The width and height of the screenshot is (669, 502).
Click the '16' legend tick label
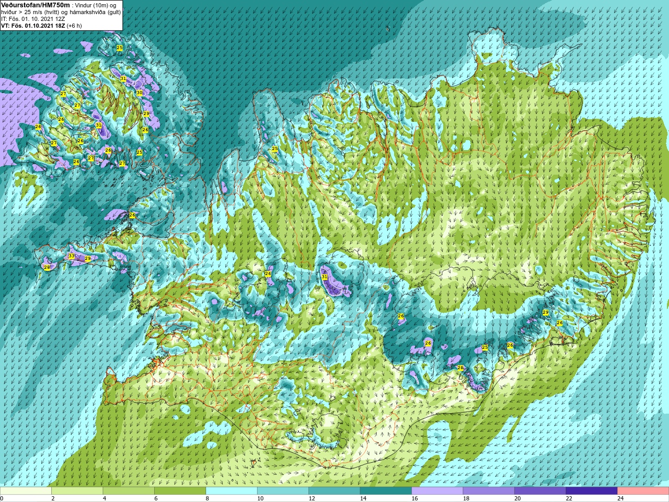tap(414, 499)
